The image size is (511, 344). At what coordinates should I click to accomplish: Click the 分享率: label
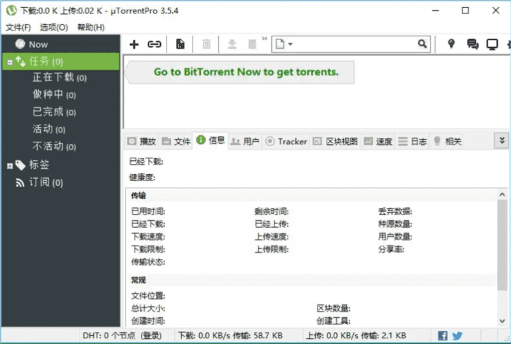click(391, 250)
